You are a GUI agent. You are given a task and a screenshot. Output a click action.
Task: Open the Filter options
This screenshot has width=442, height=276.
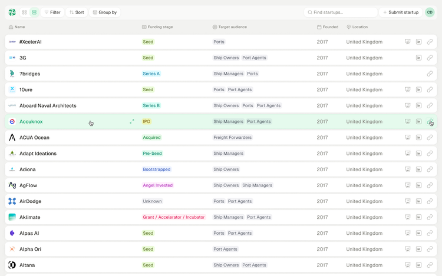point(52,12)
